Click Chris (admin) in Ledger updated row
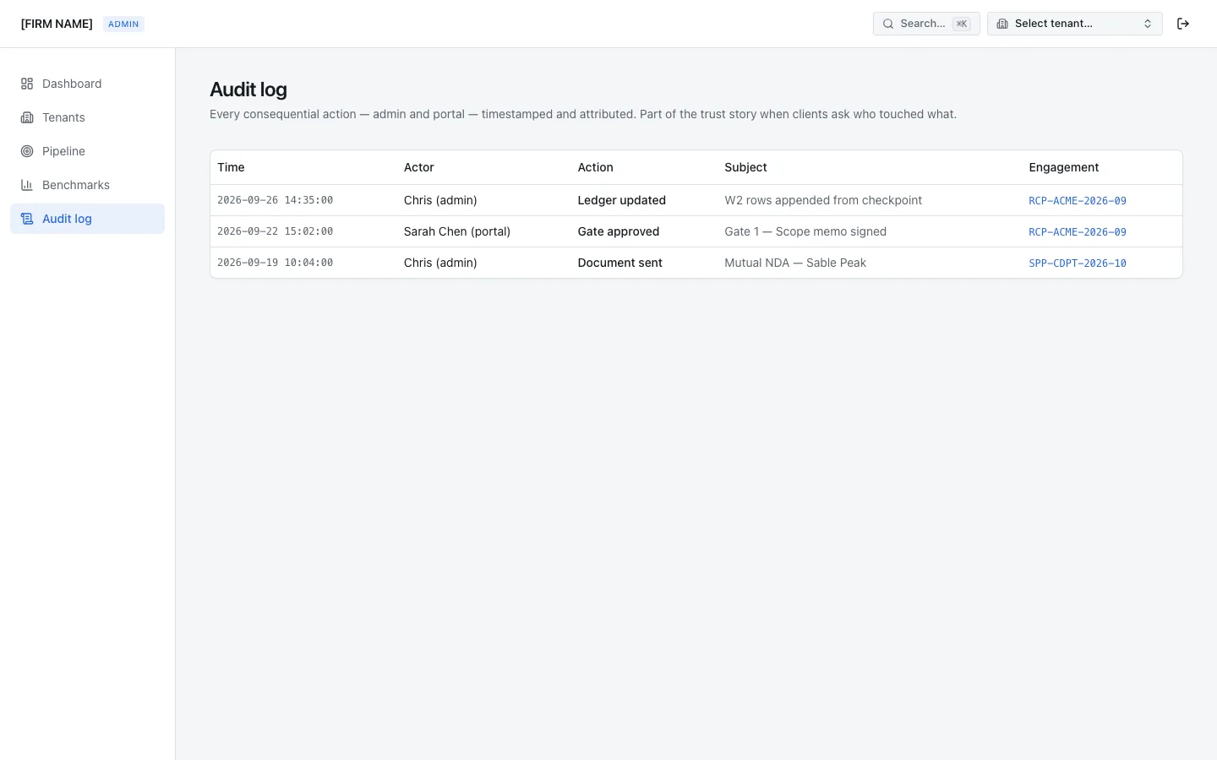 click(440, 200)
